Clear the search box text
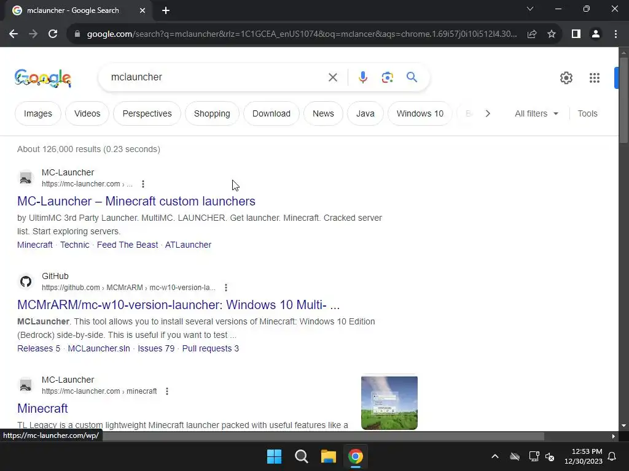 332,77
